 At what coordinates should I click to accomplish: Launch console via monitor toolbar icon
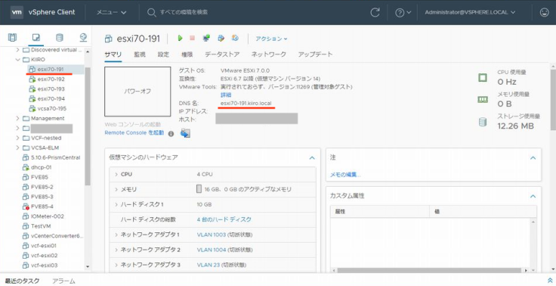click(206, 38)
